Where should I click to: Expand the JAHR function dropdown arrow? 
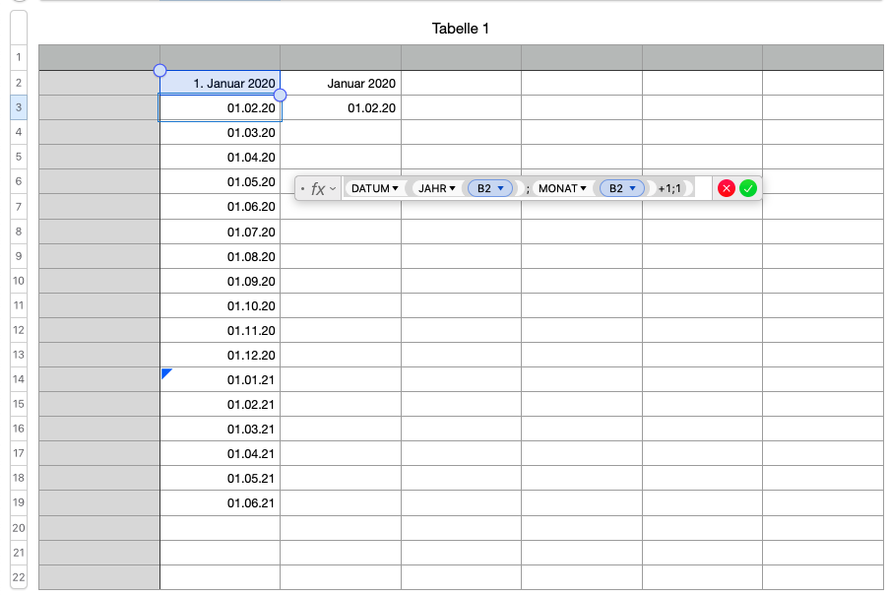pyautogui.click(x=452, y=188)
